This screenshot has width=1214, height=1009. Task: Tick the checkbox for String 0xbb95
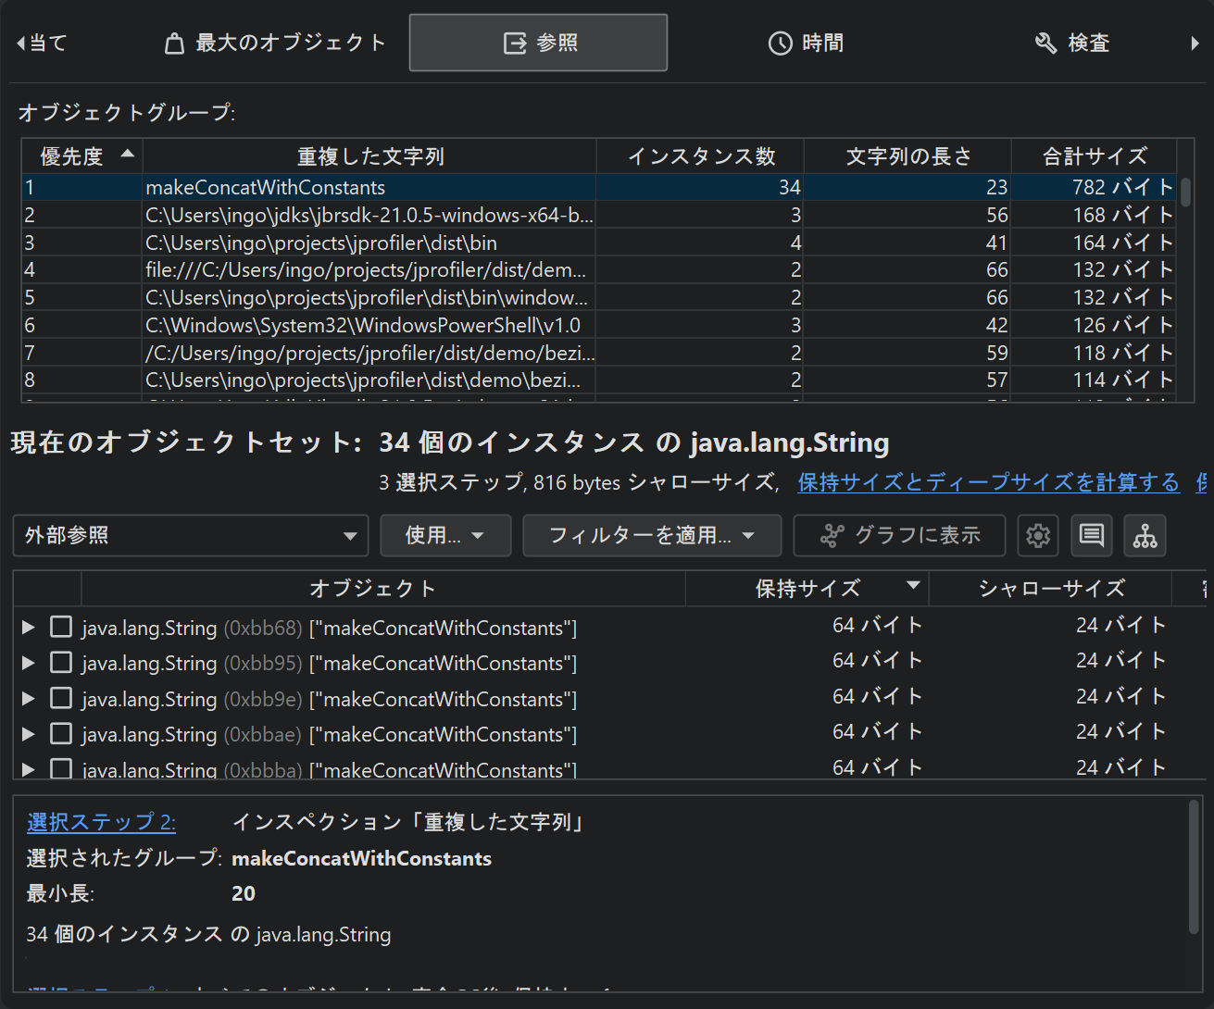[x=61, y=663]
